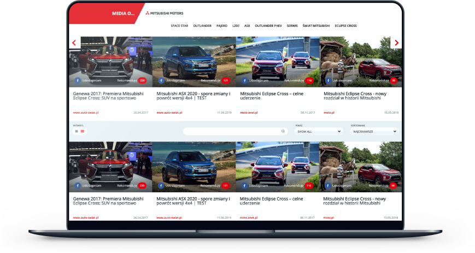Open ECLIPSE CROSS in navigation menu

coord(345,26)
